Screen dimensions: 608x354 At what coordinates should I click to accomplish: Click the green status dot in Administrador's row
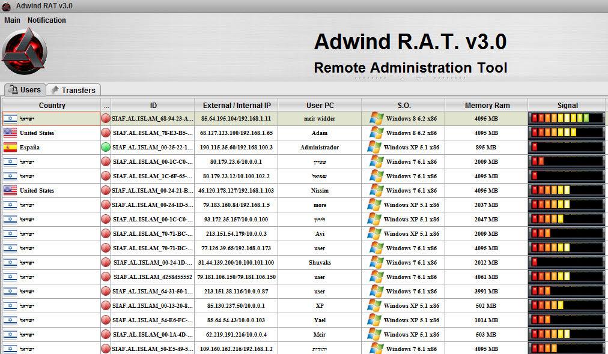coord(106,147)
